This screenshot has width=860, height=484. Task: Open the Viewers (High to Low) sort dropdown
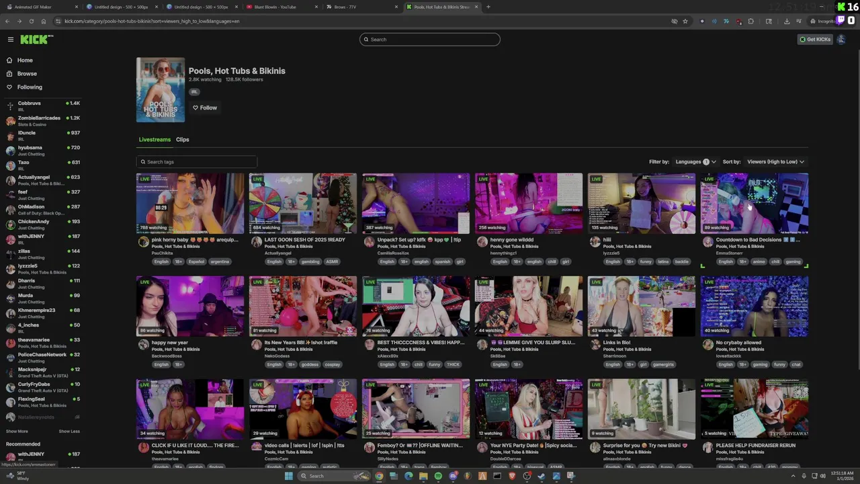coord(775,162)
